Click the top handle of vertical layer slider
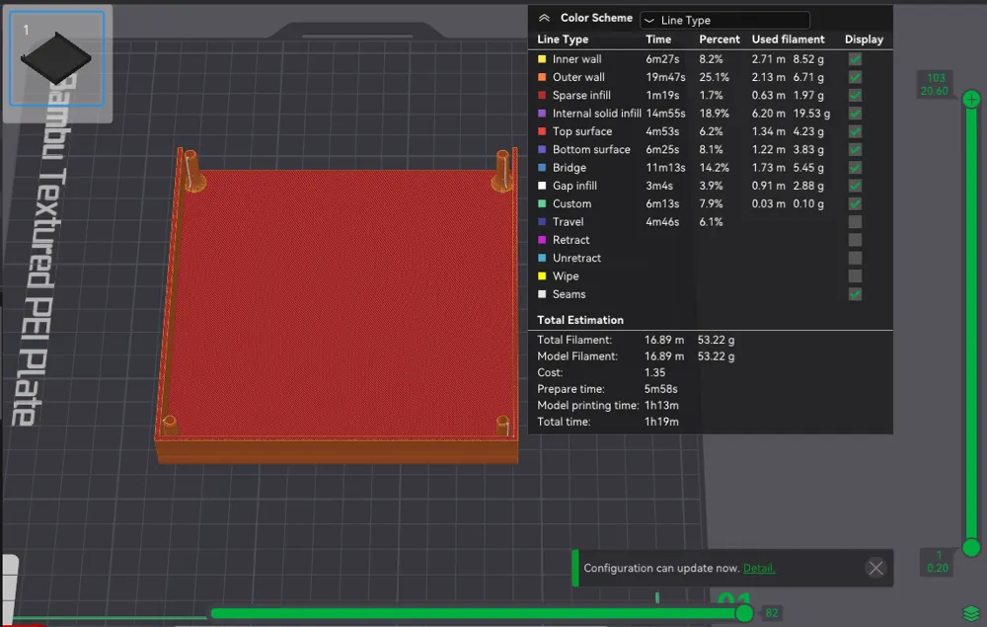987x627 pixels. tap(971, 100)
